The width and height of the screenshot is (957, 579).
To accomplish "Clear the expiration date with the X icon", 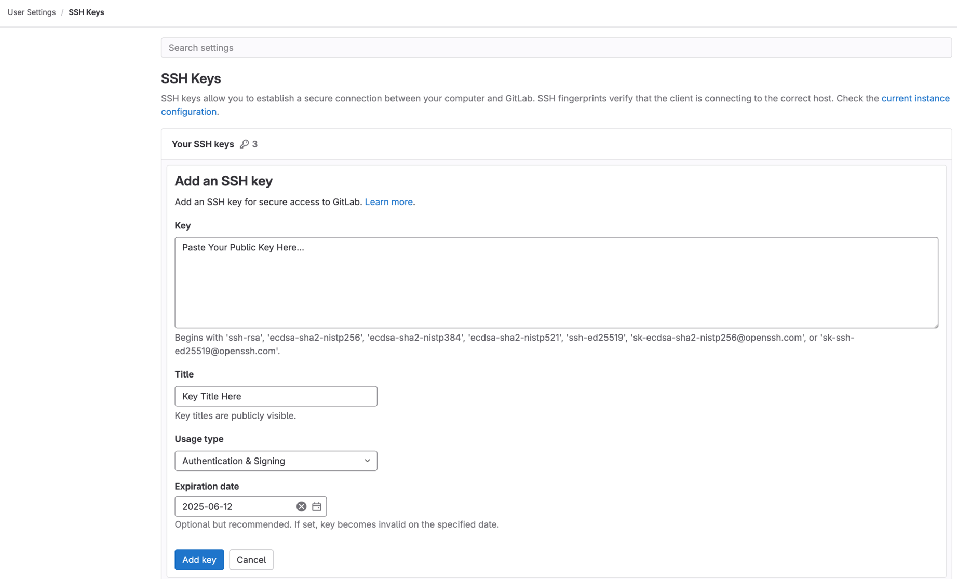I will pos(301,506).
